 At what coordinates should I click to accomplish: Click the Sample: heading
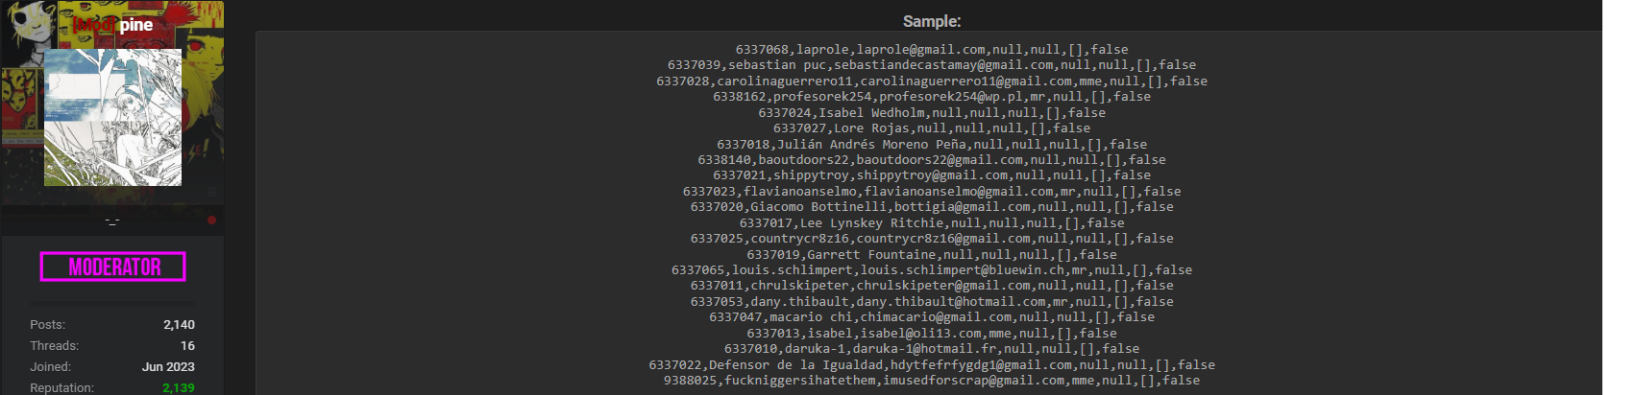point(931,21)
